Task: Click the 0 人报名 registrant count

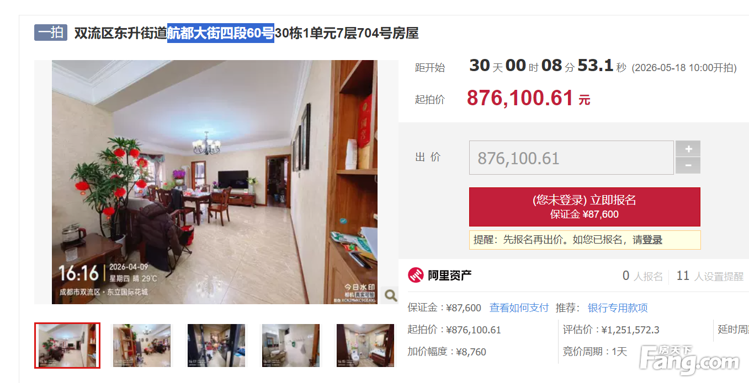Action: (x=642, y=276)
